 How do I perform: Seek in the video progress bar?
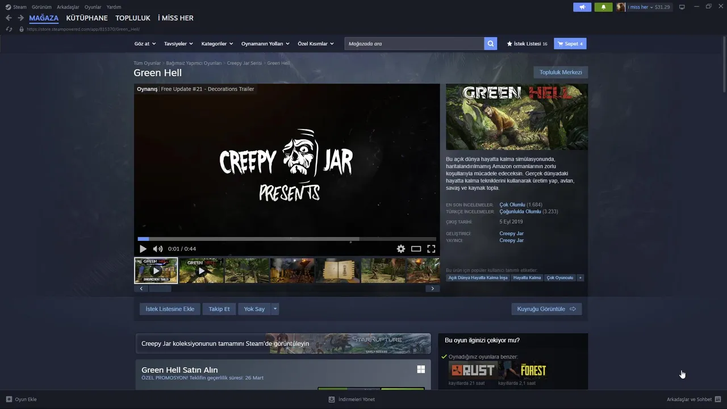click(x=287, y=239)
